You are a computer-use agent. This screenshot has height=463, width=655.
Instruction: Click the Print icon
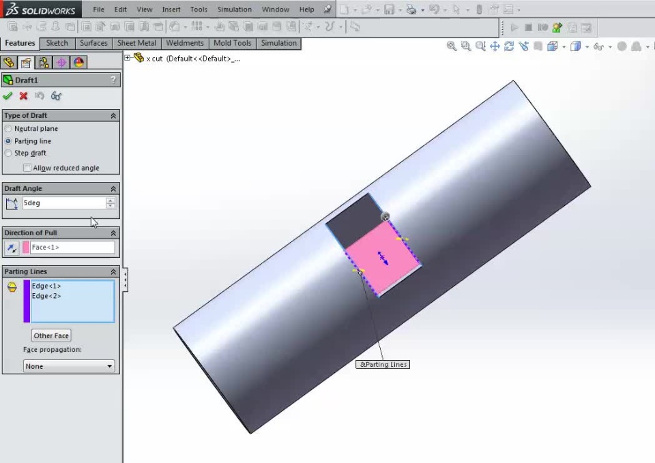point(411,9)
